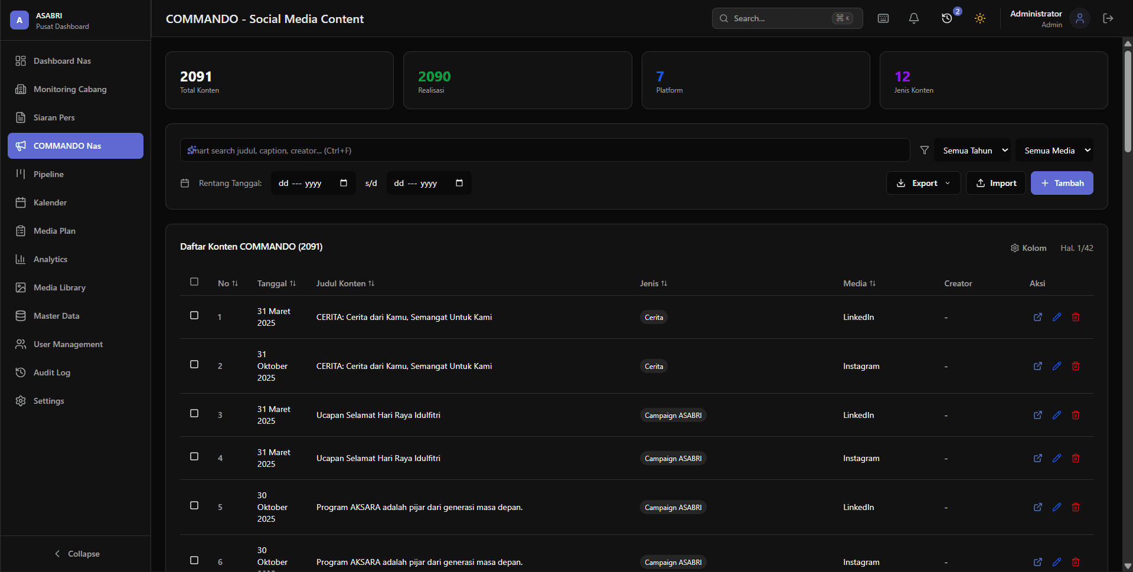Open Analytics in sidebar

tap(76, 259)
